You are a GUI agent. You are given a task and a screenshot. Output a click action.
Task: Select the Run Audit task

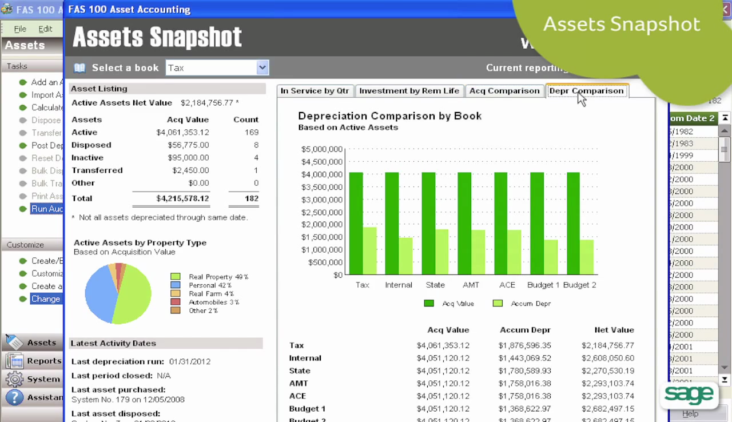(x=46, y=209)
